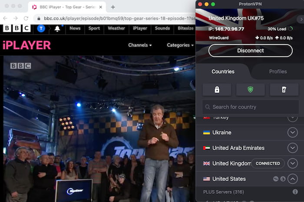
Task: Collapse the United States server list
Action: tap(293, 179)
